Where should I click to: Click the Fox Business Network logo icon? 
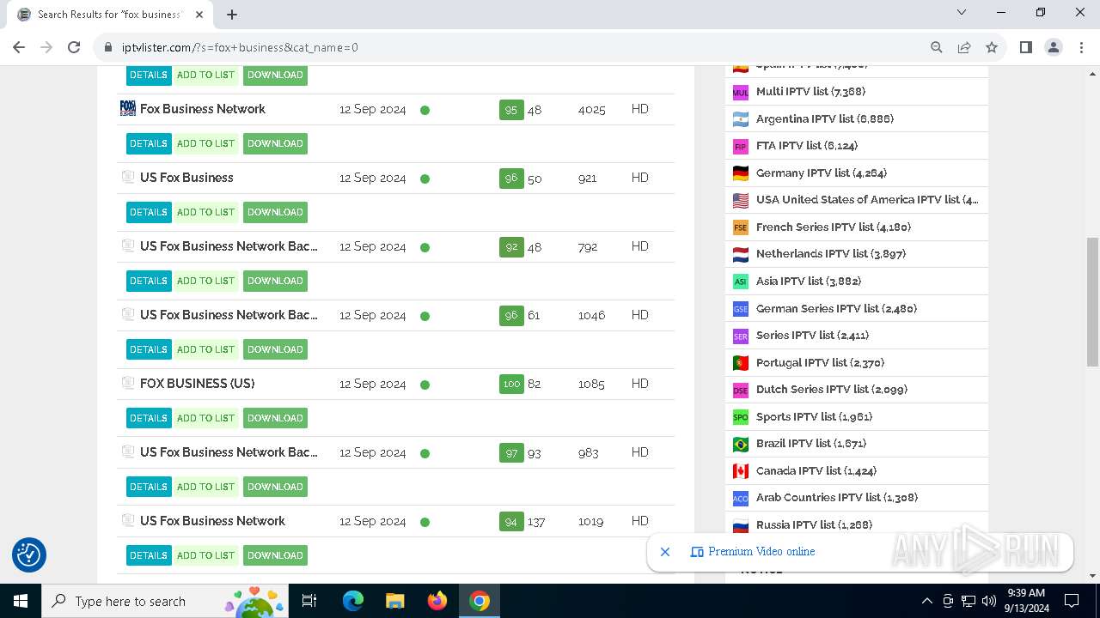pyautogui.click(x=128, y=108)
